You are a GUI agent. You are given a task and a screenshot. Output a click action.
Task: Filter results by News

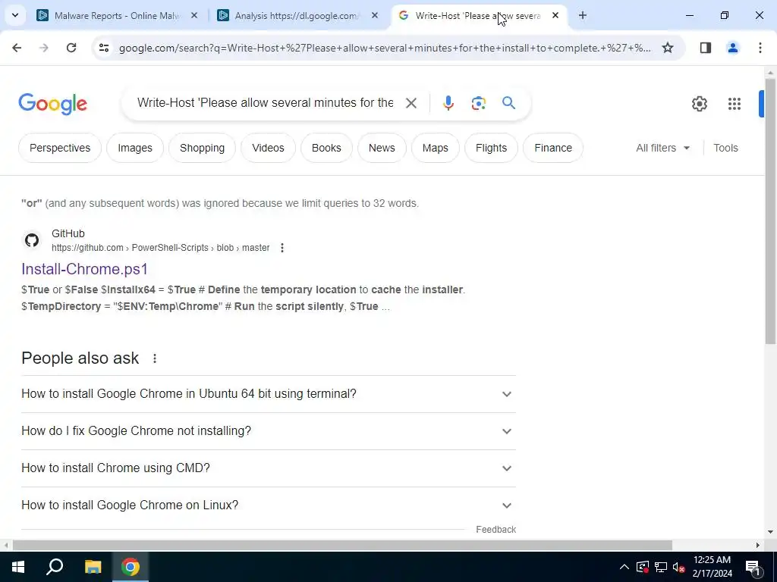pos(382,148)
